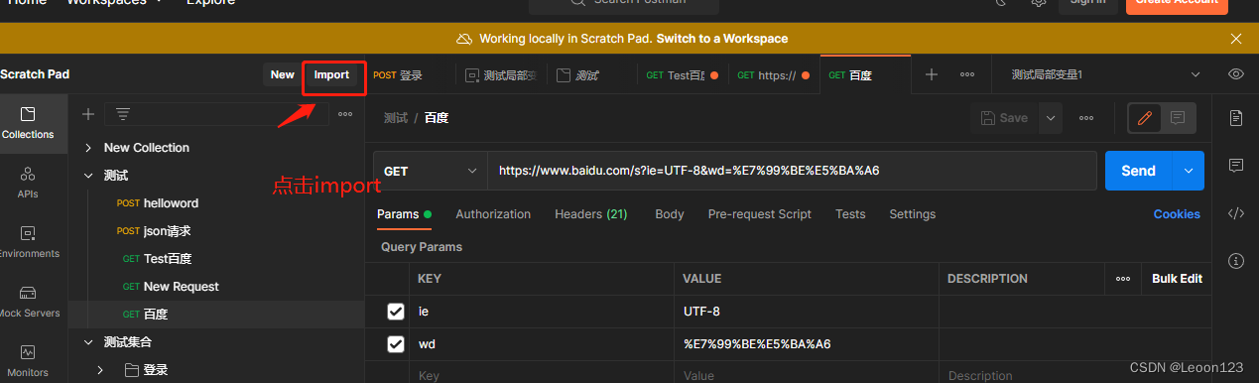
Task: Open the Documentation icon in right sidebar
Action: pyautogui.click(x=1236, y=117)
